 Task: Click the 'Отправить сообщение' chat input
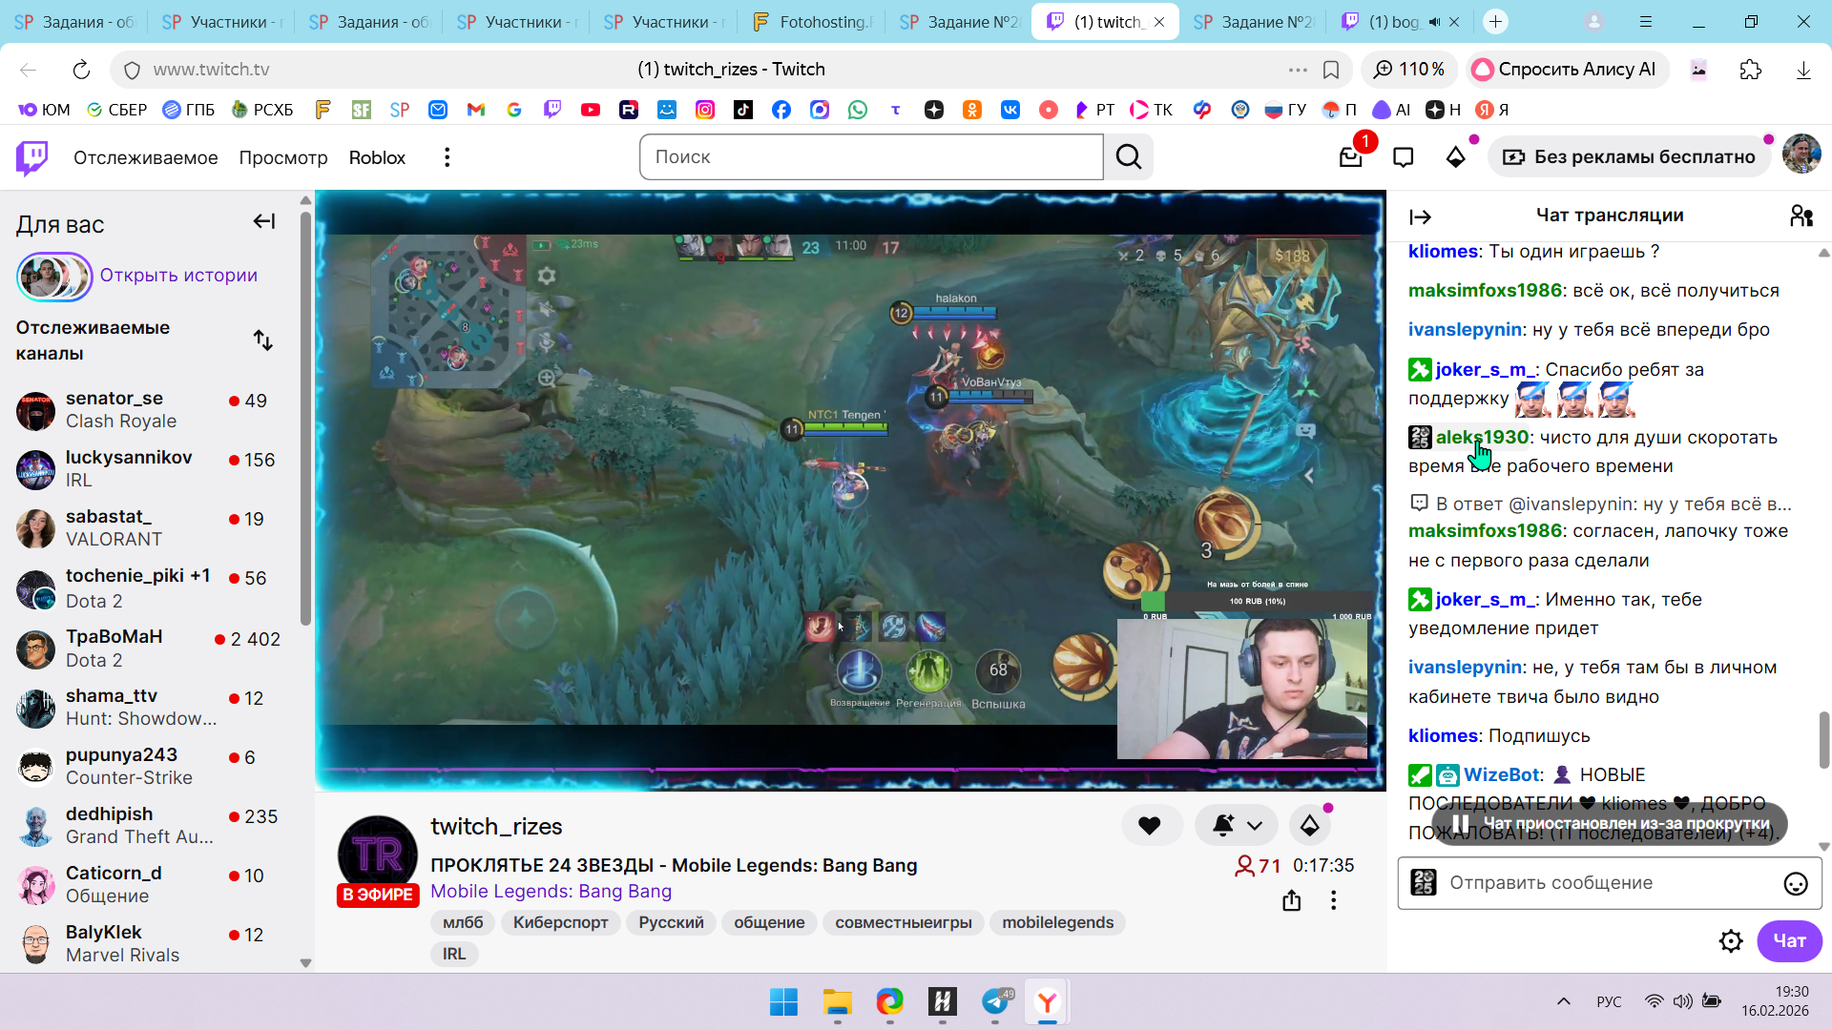[1603, 883]
